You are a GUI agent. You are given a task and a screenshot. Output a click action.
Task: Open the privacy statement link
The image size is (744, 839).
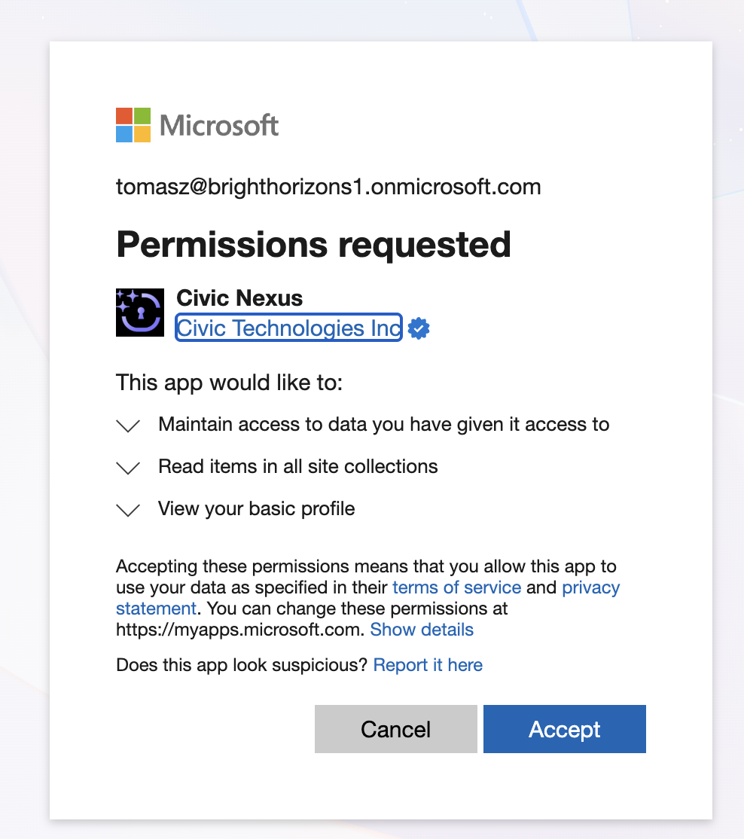click(591, 587)
